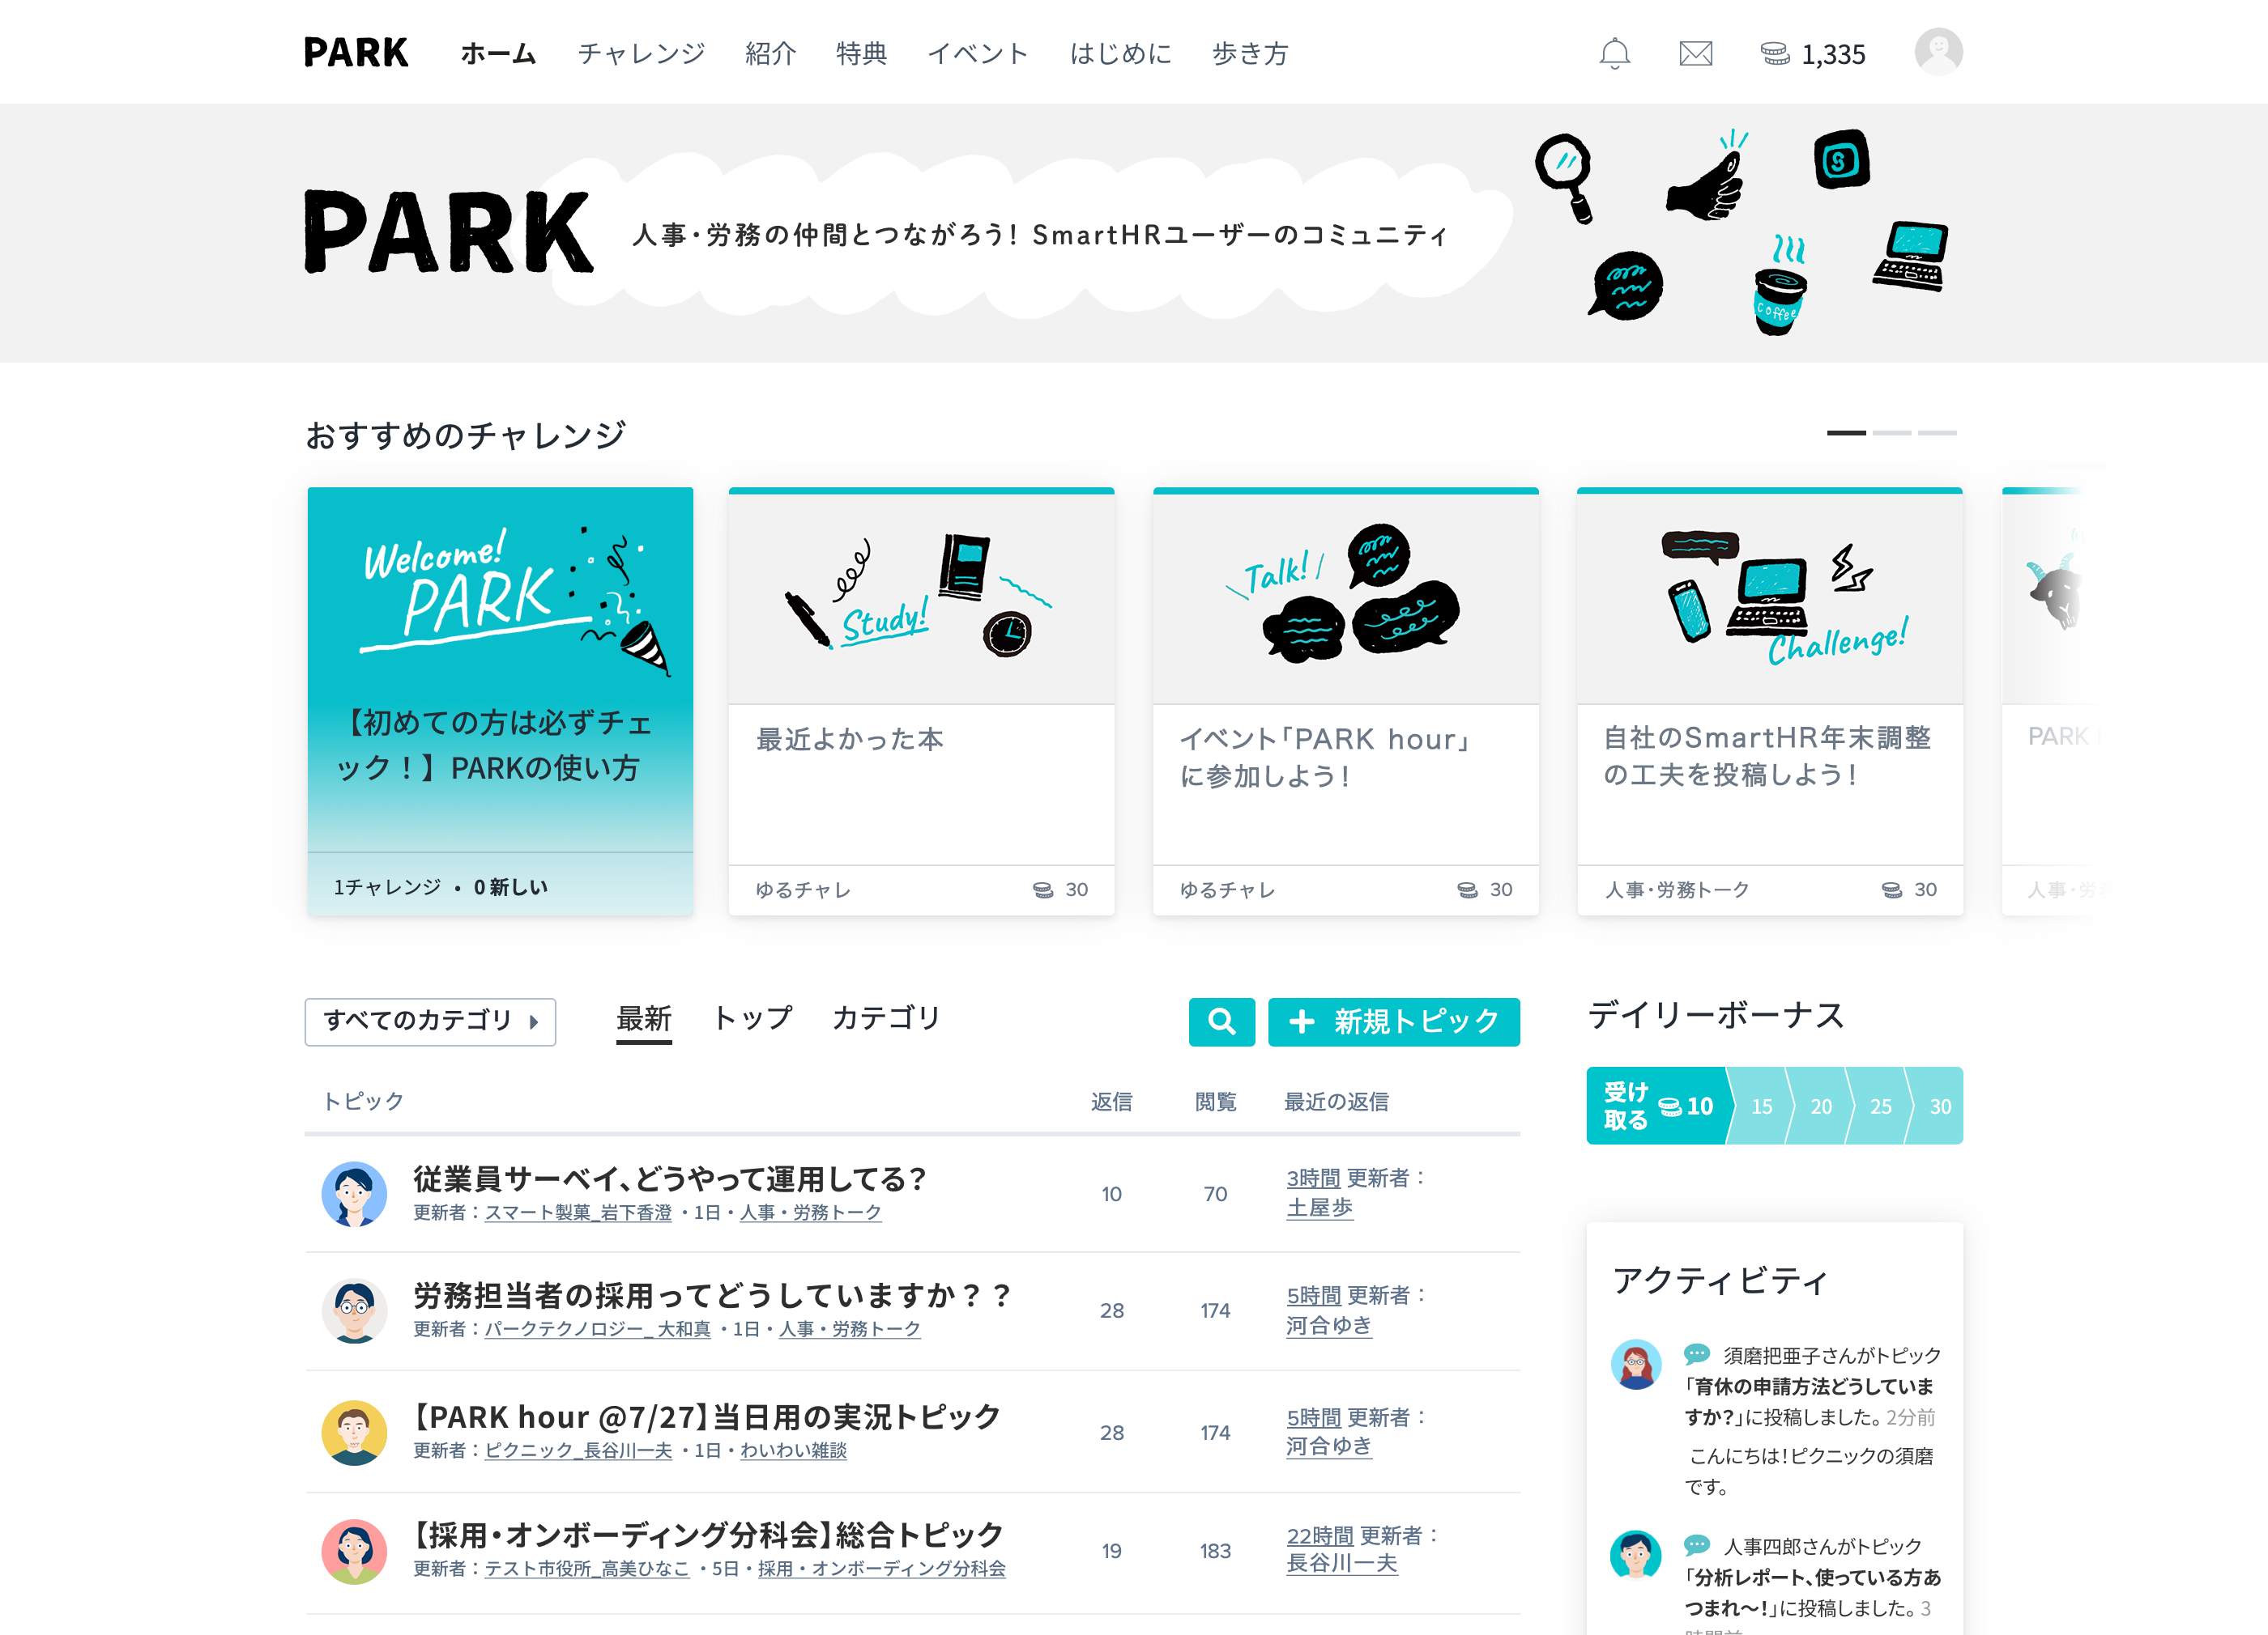This screenshot has width=2268, height=1635.
Task: Open the notifications bell icon
Action: coord(1615,53)
